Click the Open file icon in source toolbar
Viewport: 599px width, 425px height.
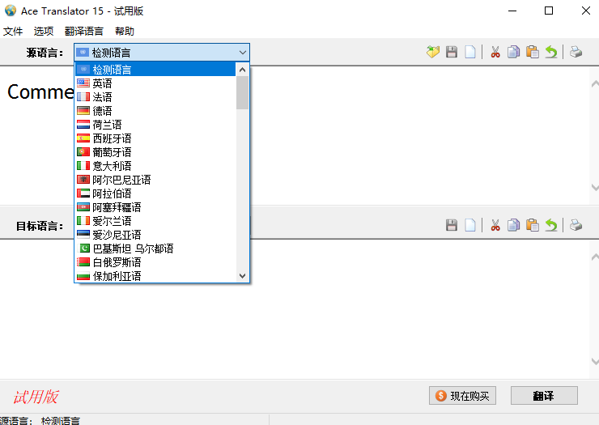pos(433,53)
